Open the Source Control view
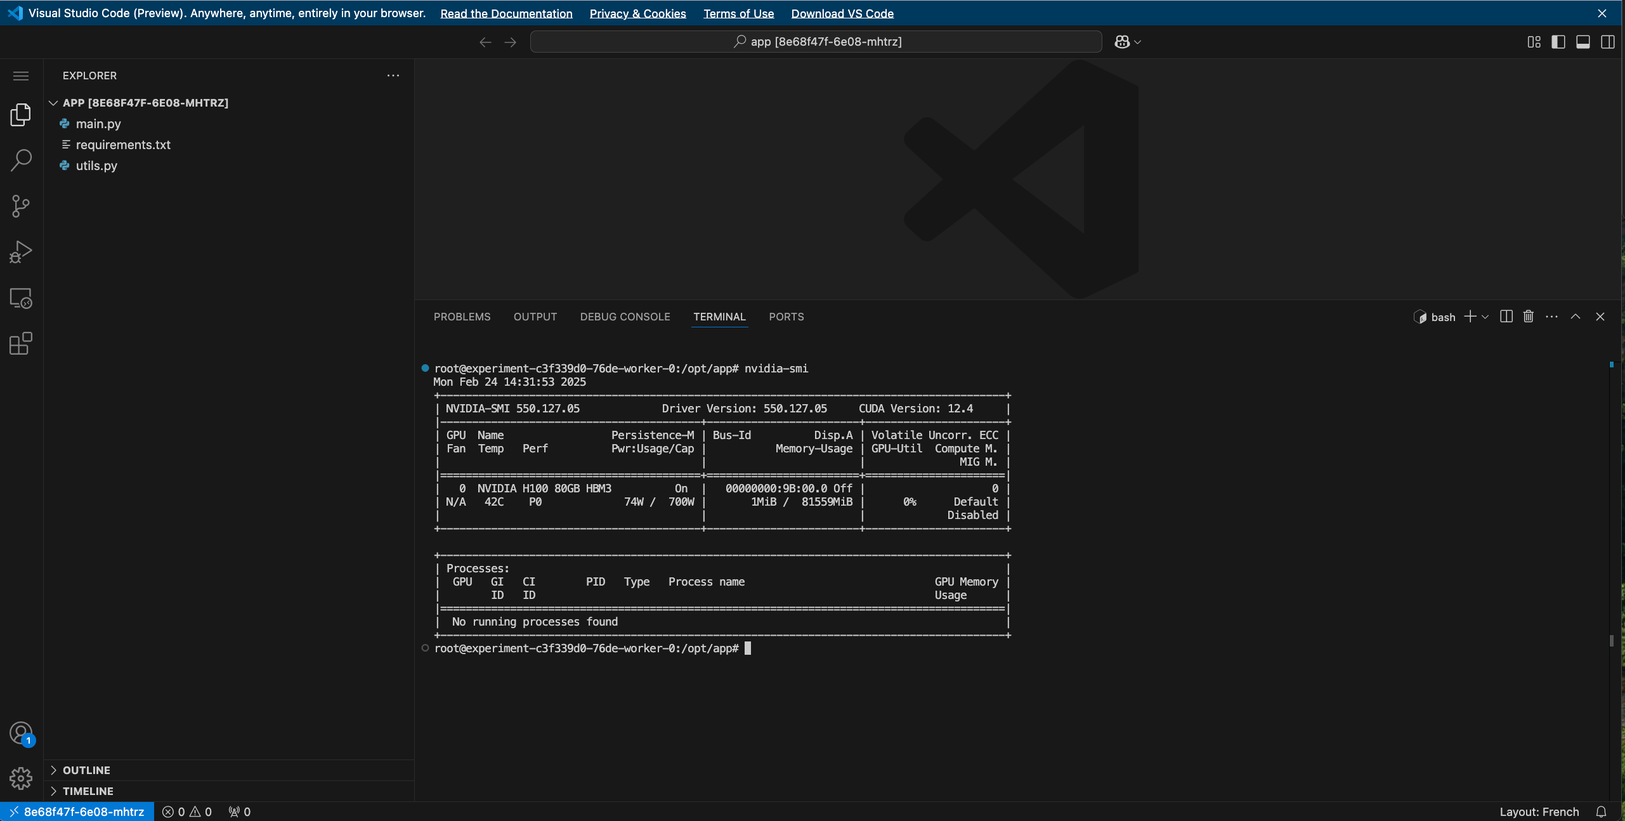Screen dimensions: 1625x821 tap(21, 206)
